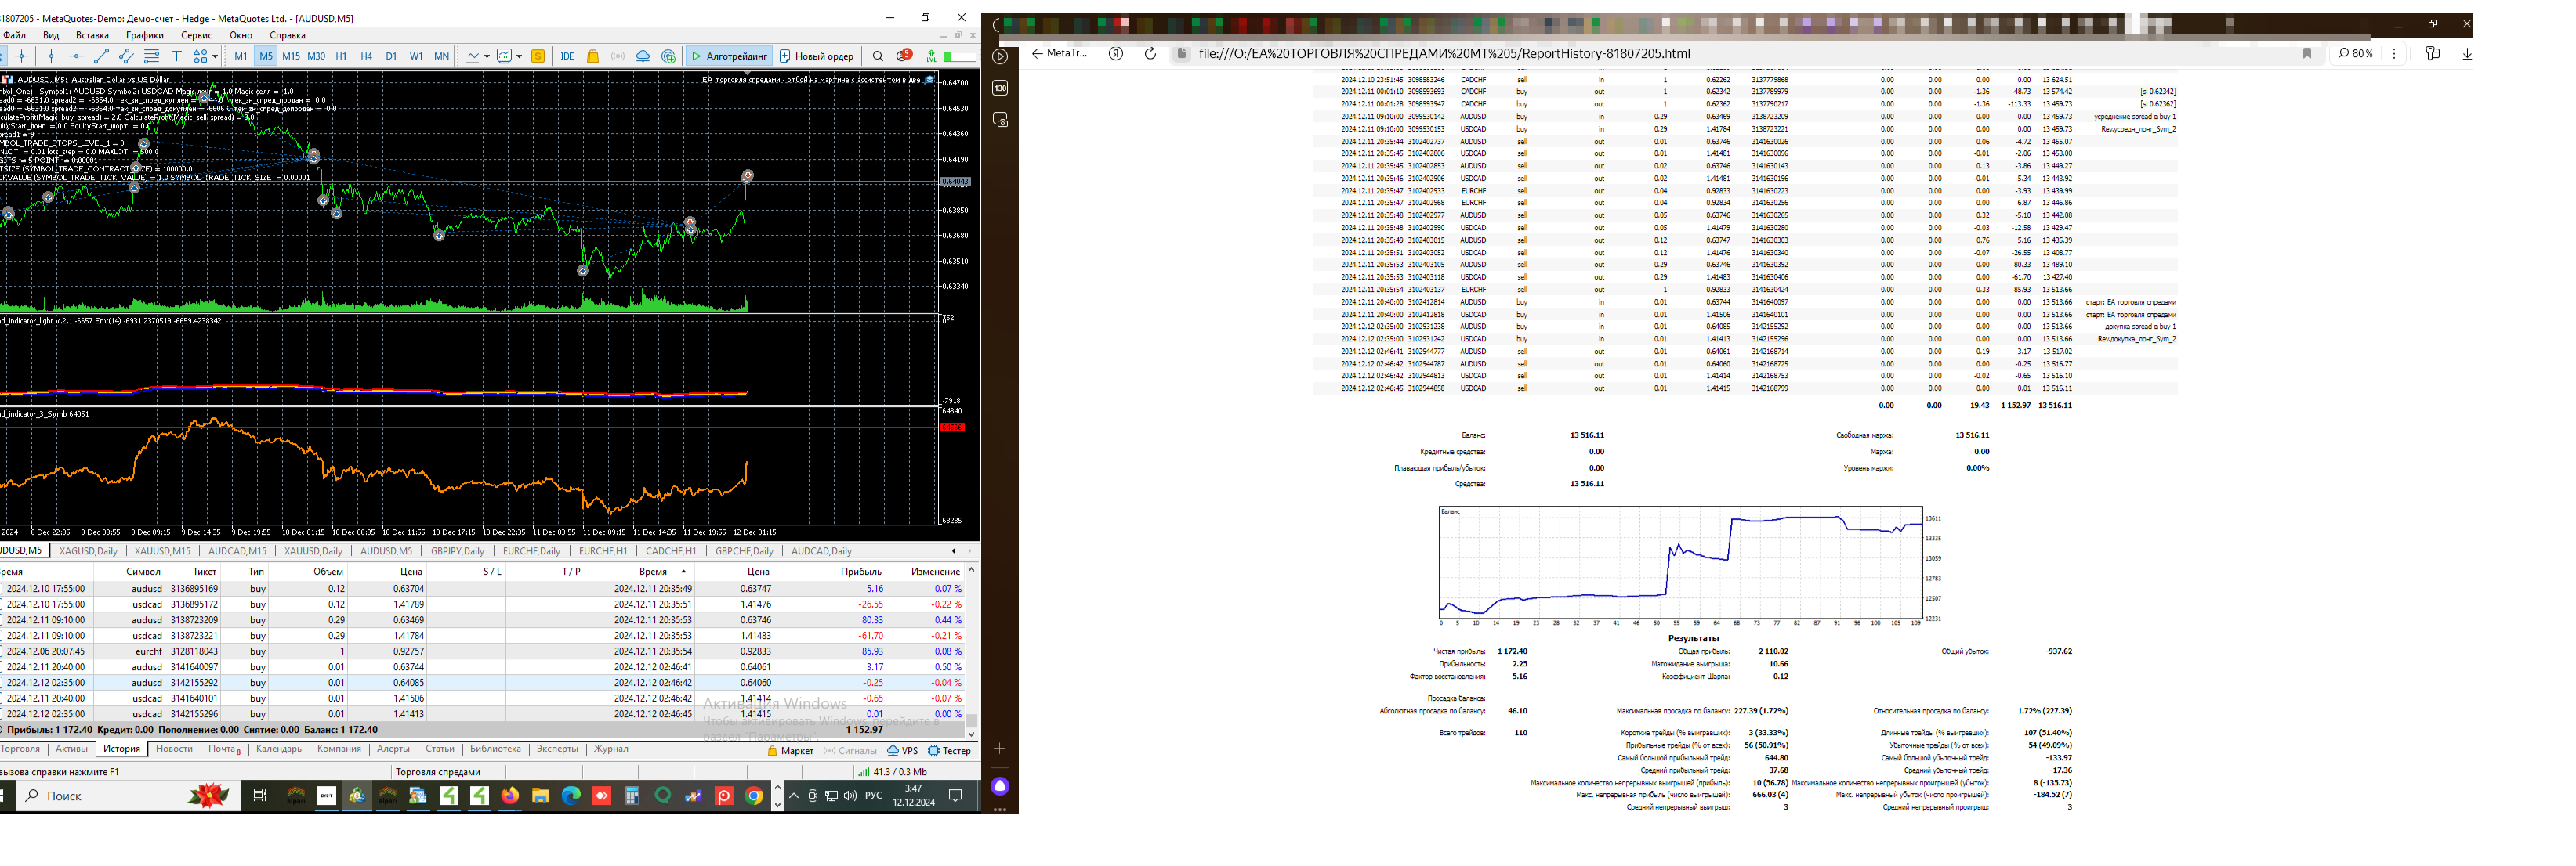This screenshot has width=2576, height=866.
Task: Expand the chart type dropdown arrow
Action: tap(487, 56)
